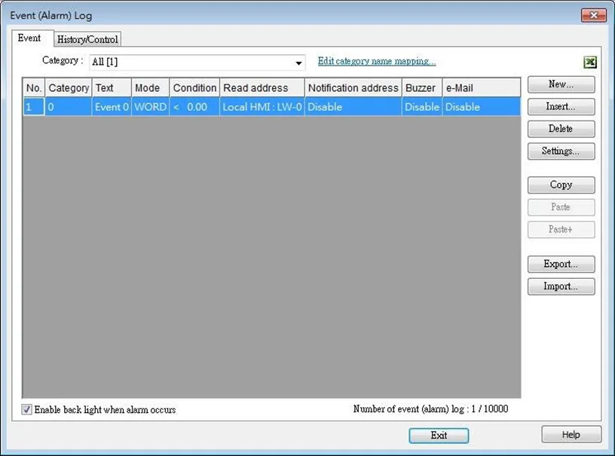Sort by the Category column header
Viewport: 615px width, 456px height.
69,88
